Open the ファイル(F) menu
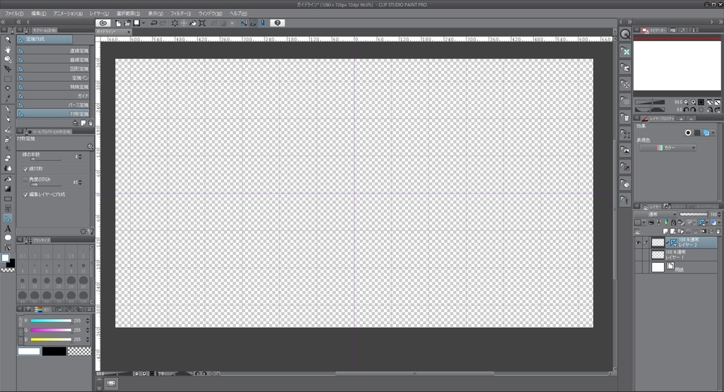The image size is (724, 392). click(x=14, y=13)
